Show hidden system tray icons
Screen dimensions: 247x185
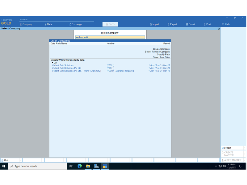point(216,166)
